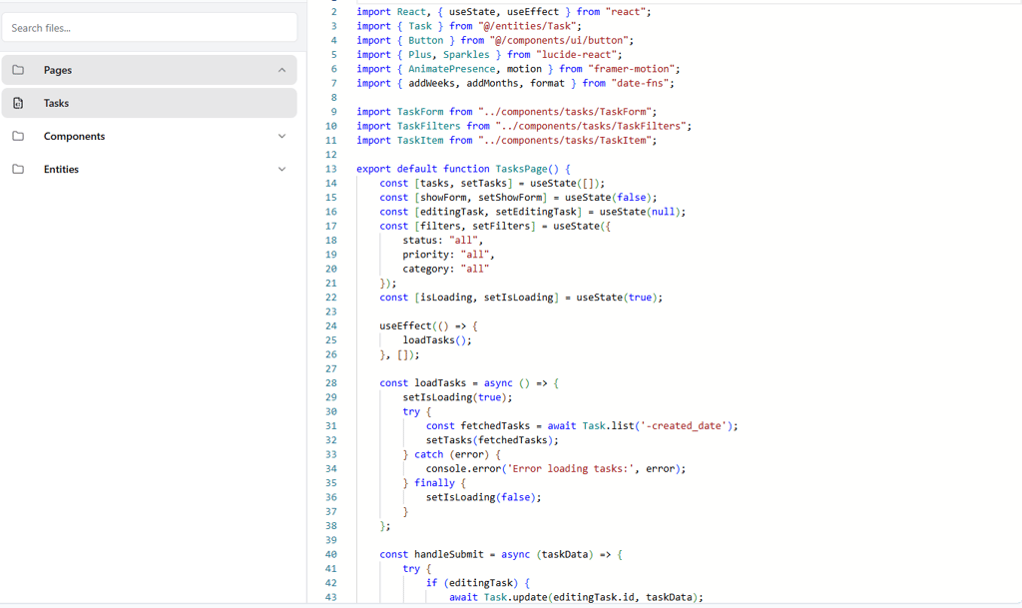Click the useEffect call on line 24
The width and height of the screenshot is (1022, 608).
click(x=405, y=325)
